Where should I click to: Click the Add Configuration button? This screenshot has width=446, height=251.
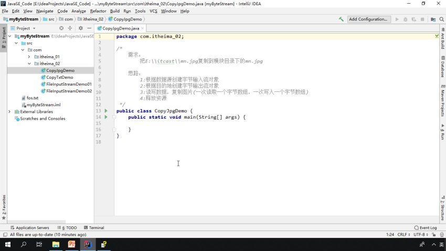369,19
